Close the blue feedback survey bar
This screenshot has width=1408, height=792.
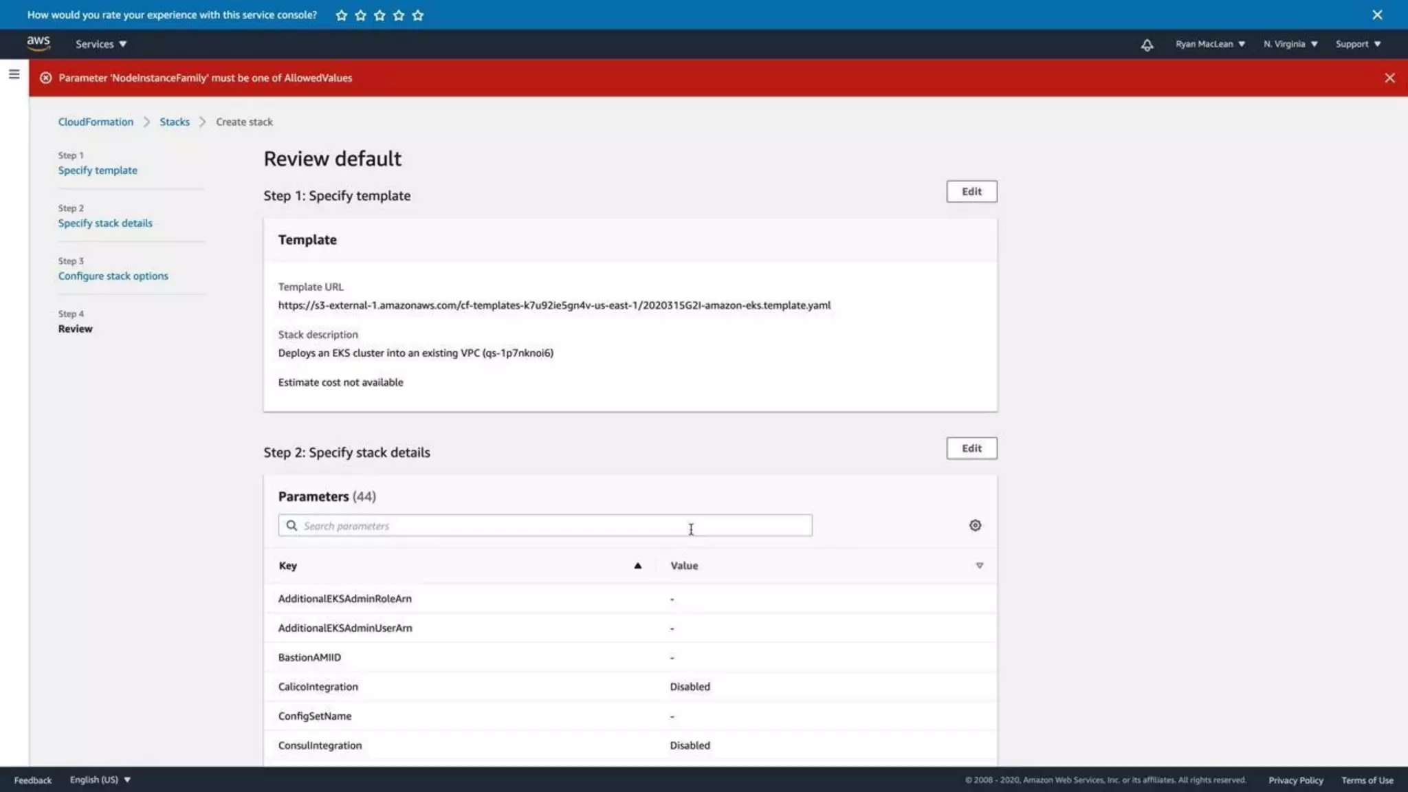click(x=1377, y=14)
